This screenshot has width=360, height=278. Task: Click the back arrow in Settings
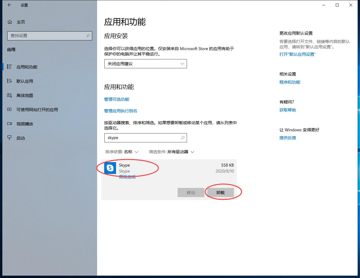(9, 5)
